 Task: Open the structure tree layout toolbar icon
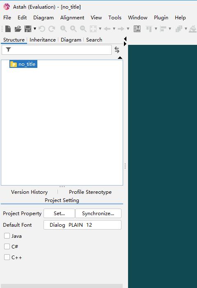[137, 29]
